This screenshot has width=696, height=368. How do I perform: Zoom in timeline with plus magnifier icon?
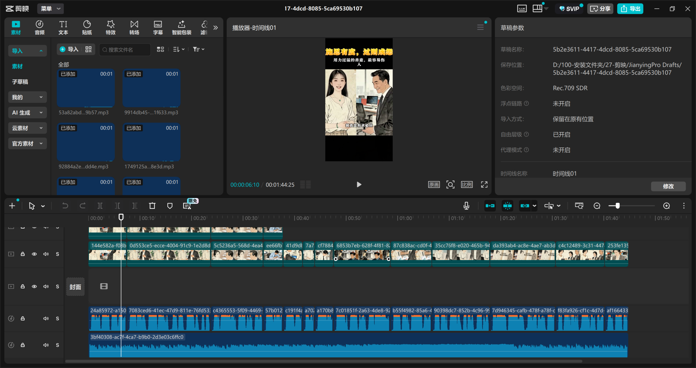point(666,206)
